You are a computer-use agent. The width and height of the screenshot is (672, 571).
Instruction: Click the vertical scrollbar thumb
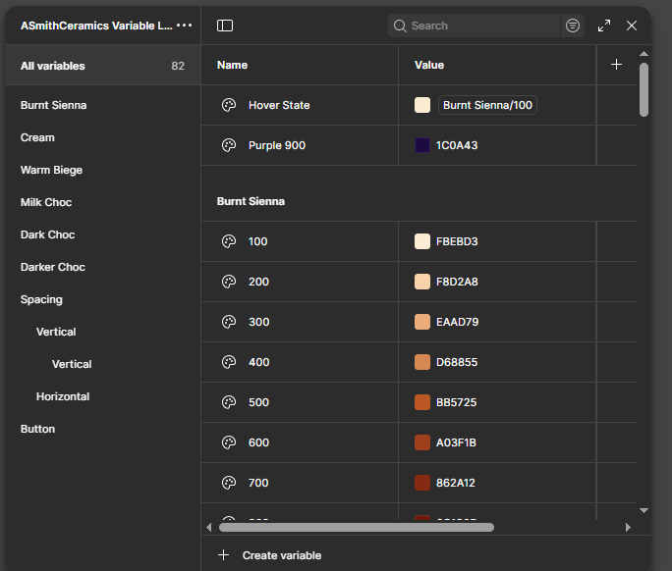click(644, 89)
